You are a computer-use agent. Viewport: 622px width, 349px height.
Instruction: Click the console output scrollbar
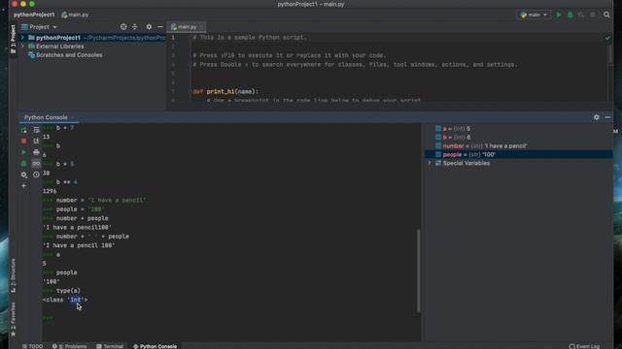pyautogui.click(x=418, y=270)
